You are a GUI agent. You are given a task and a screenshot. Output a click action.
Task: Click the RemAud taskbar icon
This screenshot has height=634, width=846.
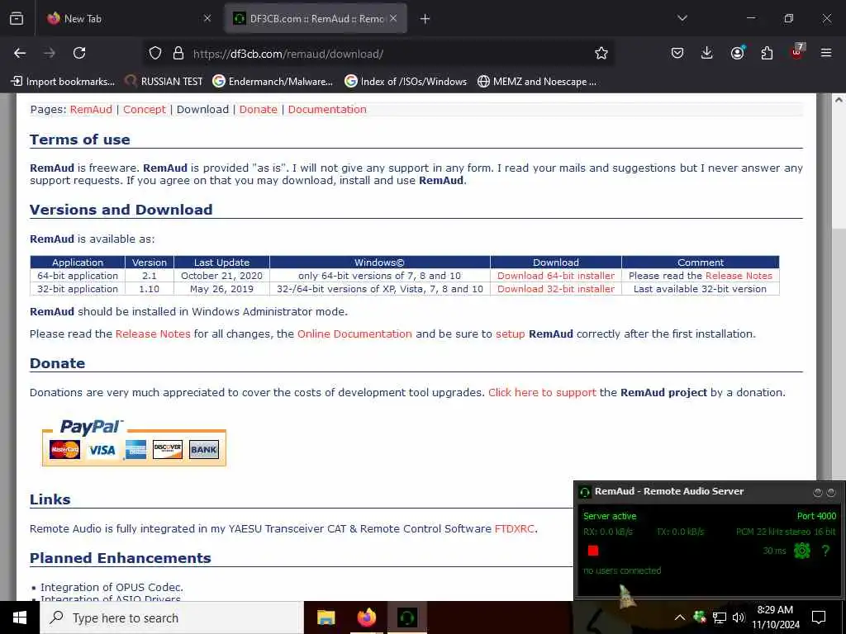coord(406,617)
